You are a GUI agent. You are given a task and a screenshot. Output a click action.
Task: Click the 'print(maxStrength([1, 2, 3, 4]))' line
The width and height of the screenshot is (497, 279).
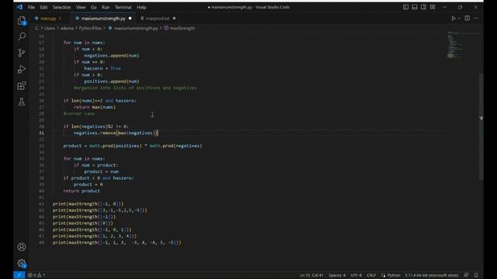click(95, 236)
